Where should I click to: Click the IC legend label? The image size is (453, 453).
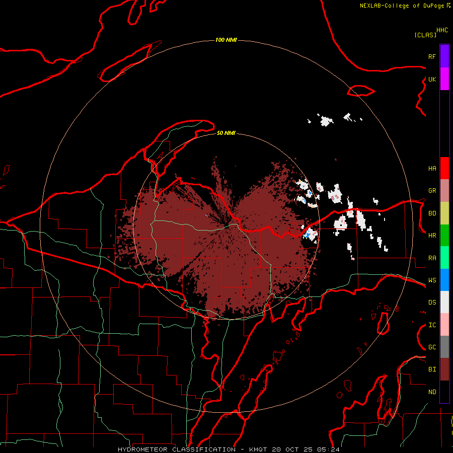[x=432, y=325]
